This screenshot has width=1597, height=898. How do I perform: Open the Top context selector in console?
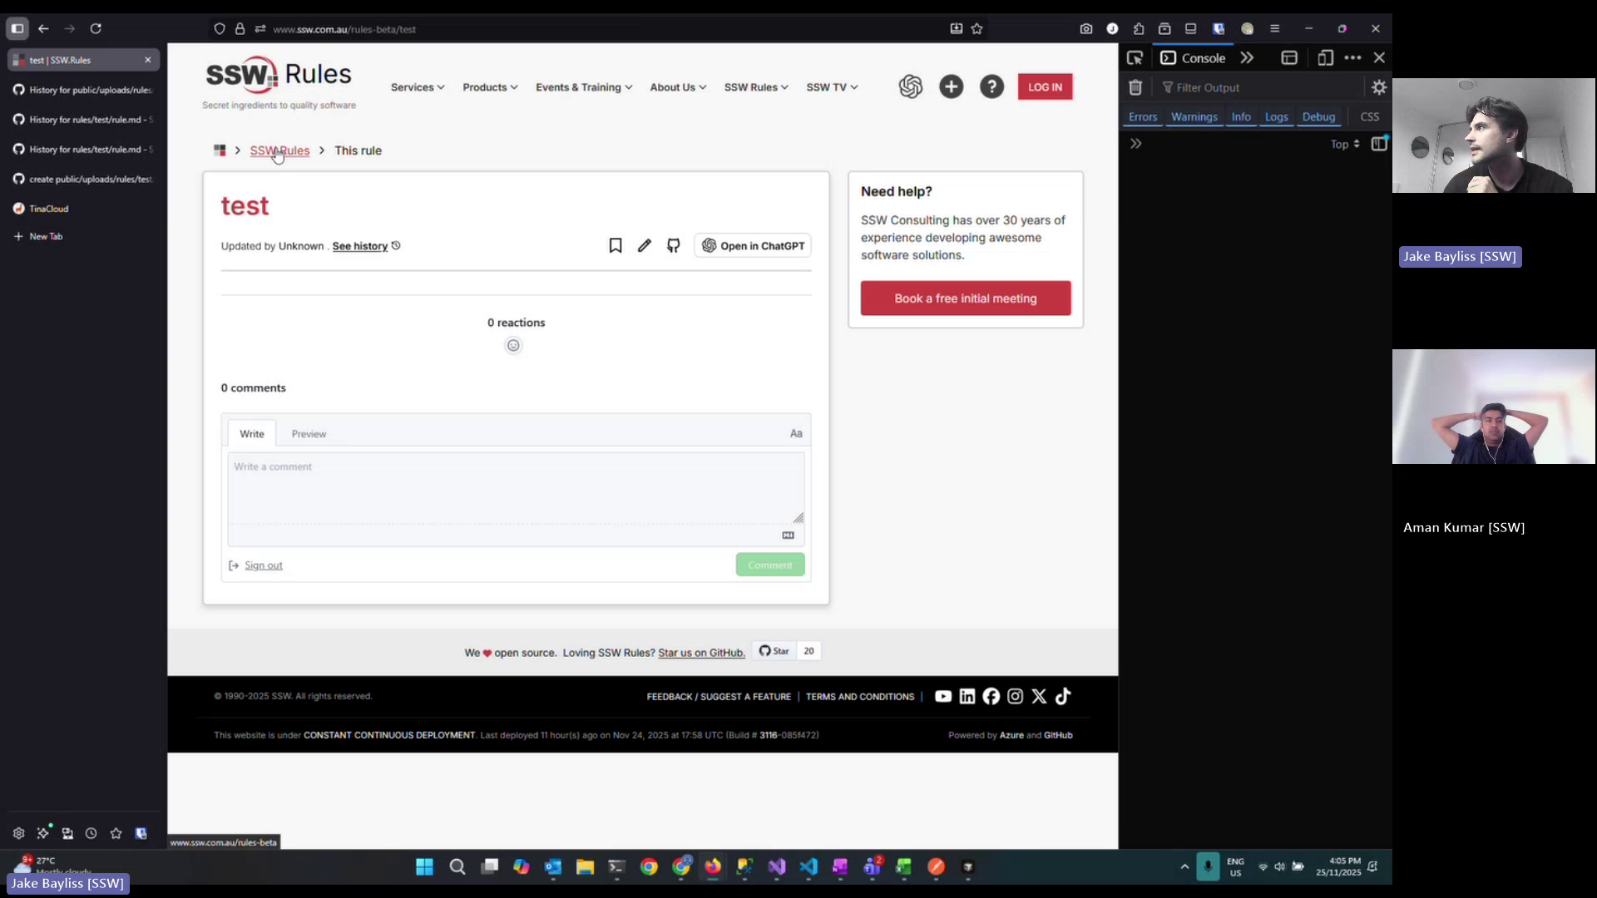pos(1343,144)
